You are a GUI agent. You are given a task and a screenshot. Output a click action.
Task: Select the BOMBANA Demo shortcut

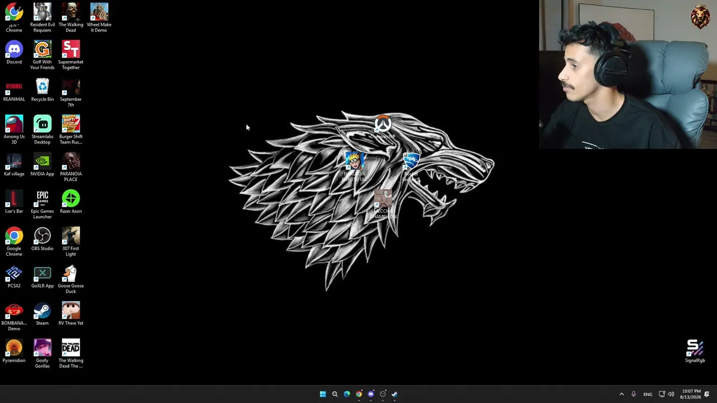click(x=14, y=316)
